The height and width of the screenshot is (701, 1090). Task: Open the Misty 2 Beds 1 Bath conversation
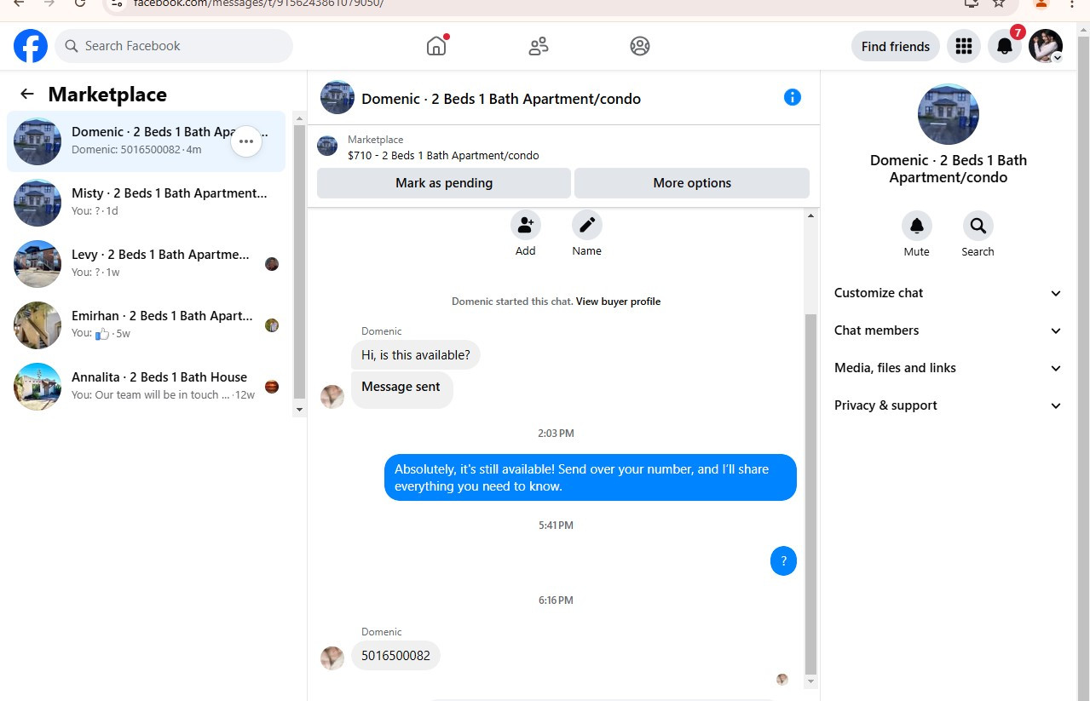tap(147, 203)
